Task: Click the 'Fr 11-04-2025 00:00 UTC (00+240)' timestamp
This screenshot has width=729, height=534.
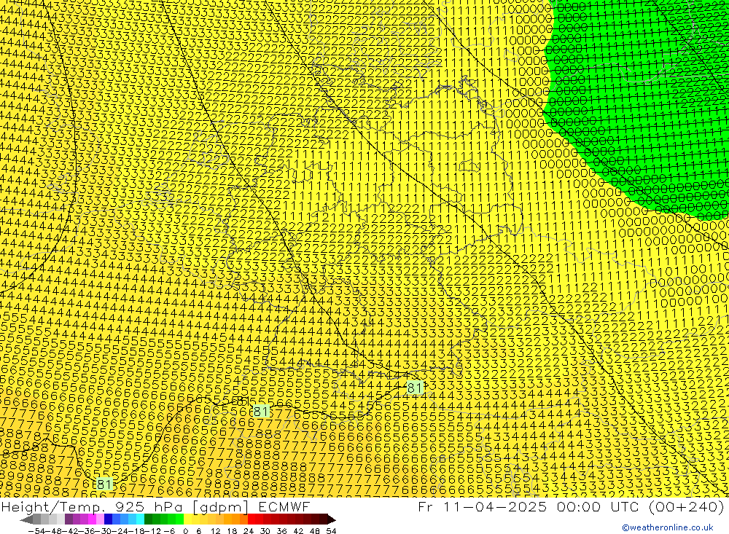Action: [x=571, y=506]
